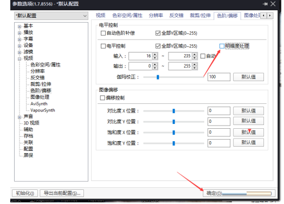284x204 pixels.
Task: Reset 对比度 Y 位置 with 默认值
Action: coord(248,121)
